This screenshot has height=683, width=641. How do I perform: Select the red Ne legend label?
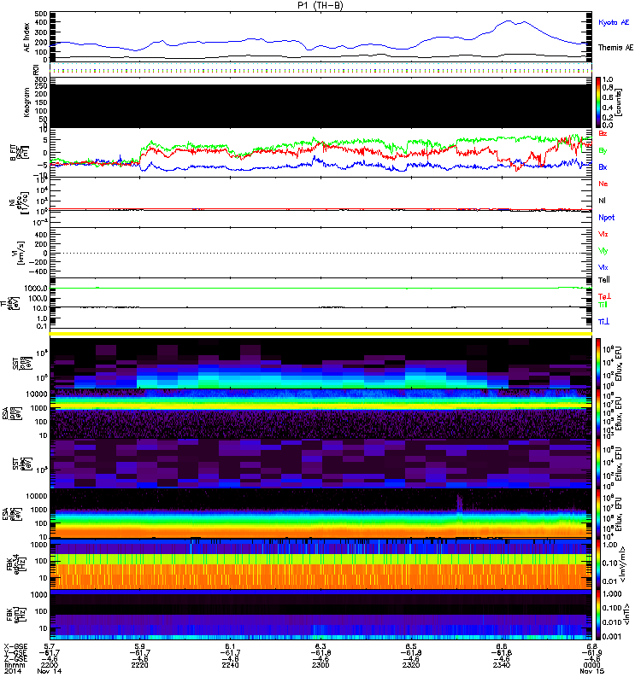(x=603, y=184)
